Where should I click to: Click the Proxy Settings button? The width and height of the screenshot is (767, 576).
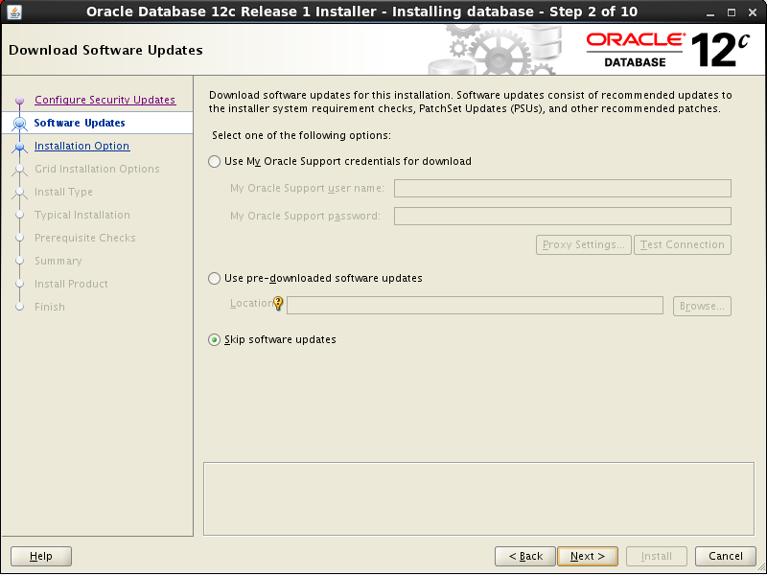584,245
